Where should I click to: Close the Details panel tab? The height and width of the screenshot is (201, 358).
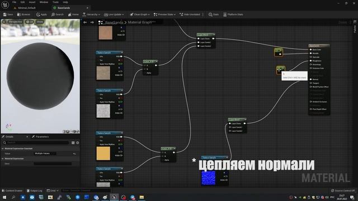pos(27,137)
